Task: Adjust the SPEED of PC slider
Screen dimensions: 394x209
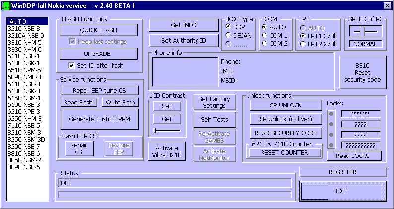Action: pos(361,31)
